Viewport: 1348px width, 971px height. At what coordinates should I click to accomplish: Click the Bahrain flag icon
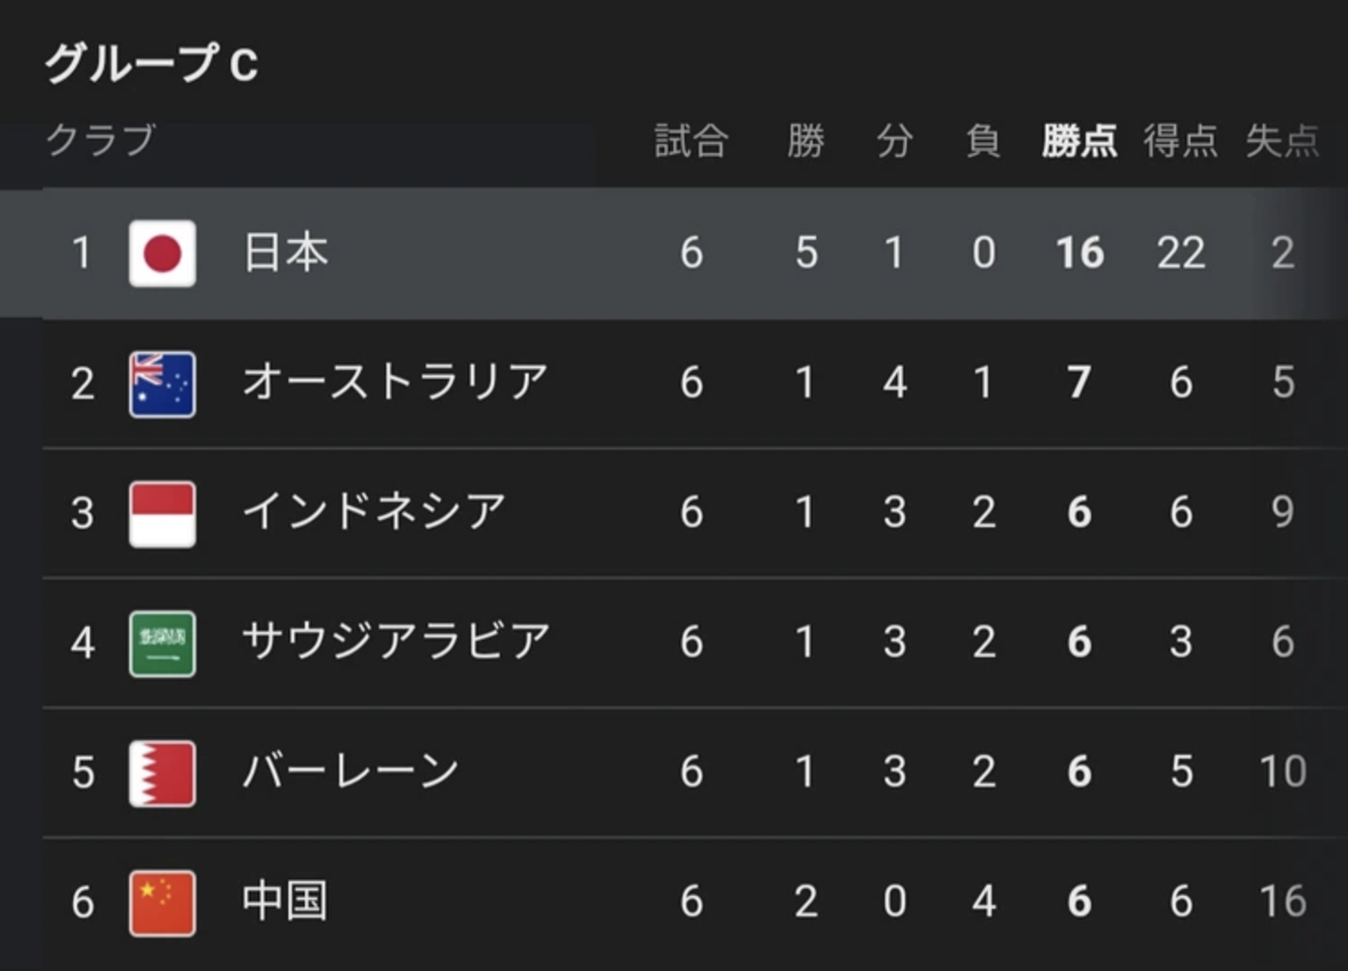(x=163, y=774)
